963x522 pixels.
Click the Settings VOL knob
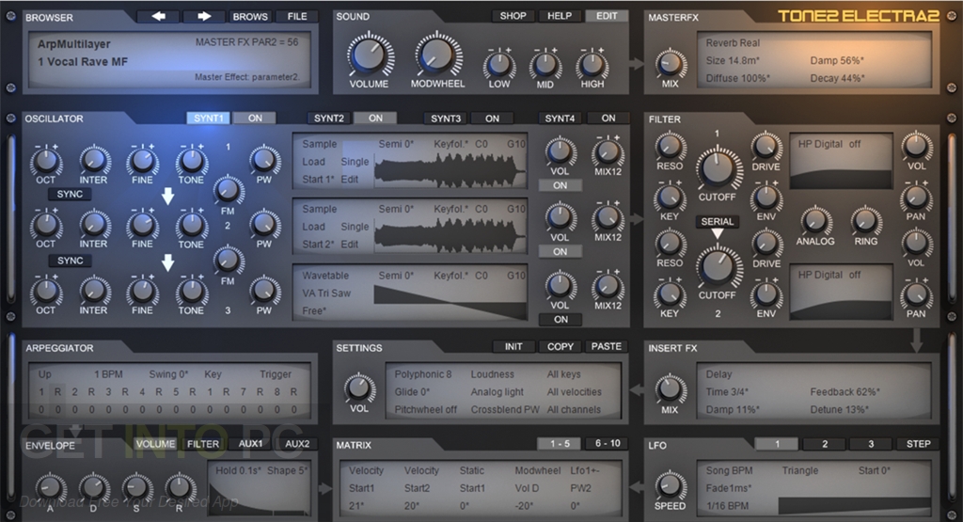(359, 388)
